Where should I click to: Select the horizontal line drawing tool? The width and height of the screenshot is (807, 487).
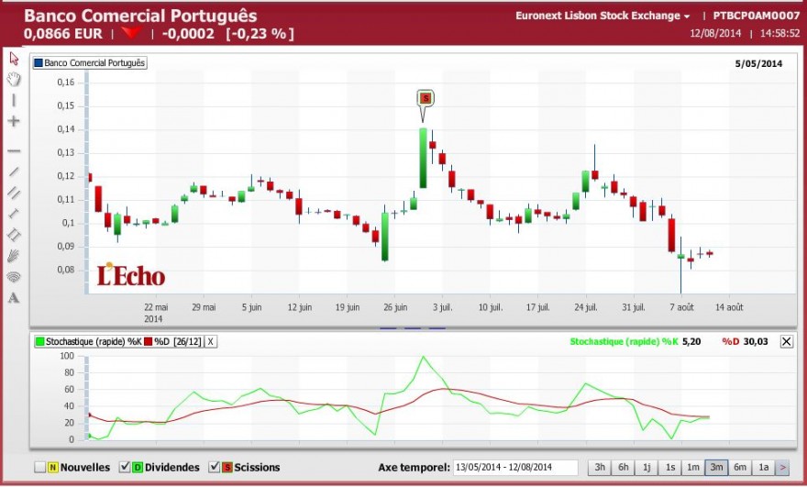(x=14, y=150)
